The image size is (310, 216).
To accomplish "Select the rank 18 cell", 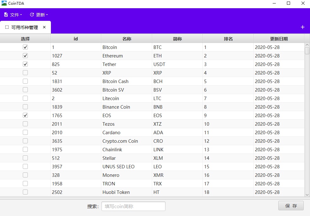I will (228, 192).
